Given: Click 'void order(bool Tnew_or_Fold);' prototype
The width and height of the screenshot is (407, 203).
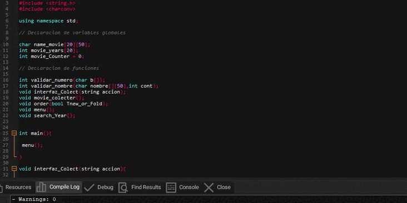Looking at the screenshot, I should point(63,104).
